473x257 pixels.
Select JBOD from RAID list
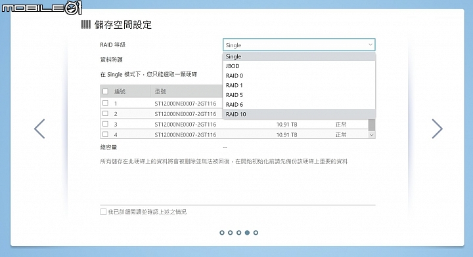click(299, 66)
